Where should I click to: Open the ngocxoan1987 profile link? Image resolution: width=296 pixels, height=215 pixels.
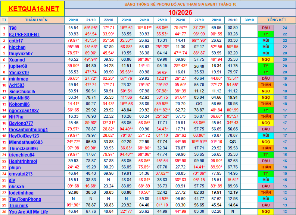click(x=24, y=110)
